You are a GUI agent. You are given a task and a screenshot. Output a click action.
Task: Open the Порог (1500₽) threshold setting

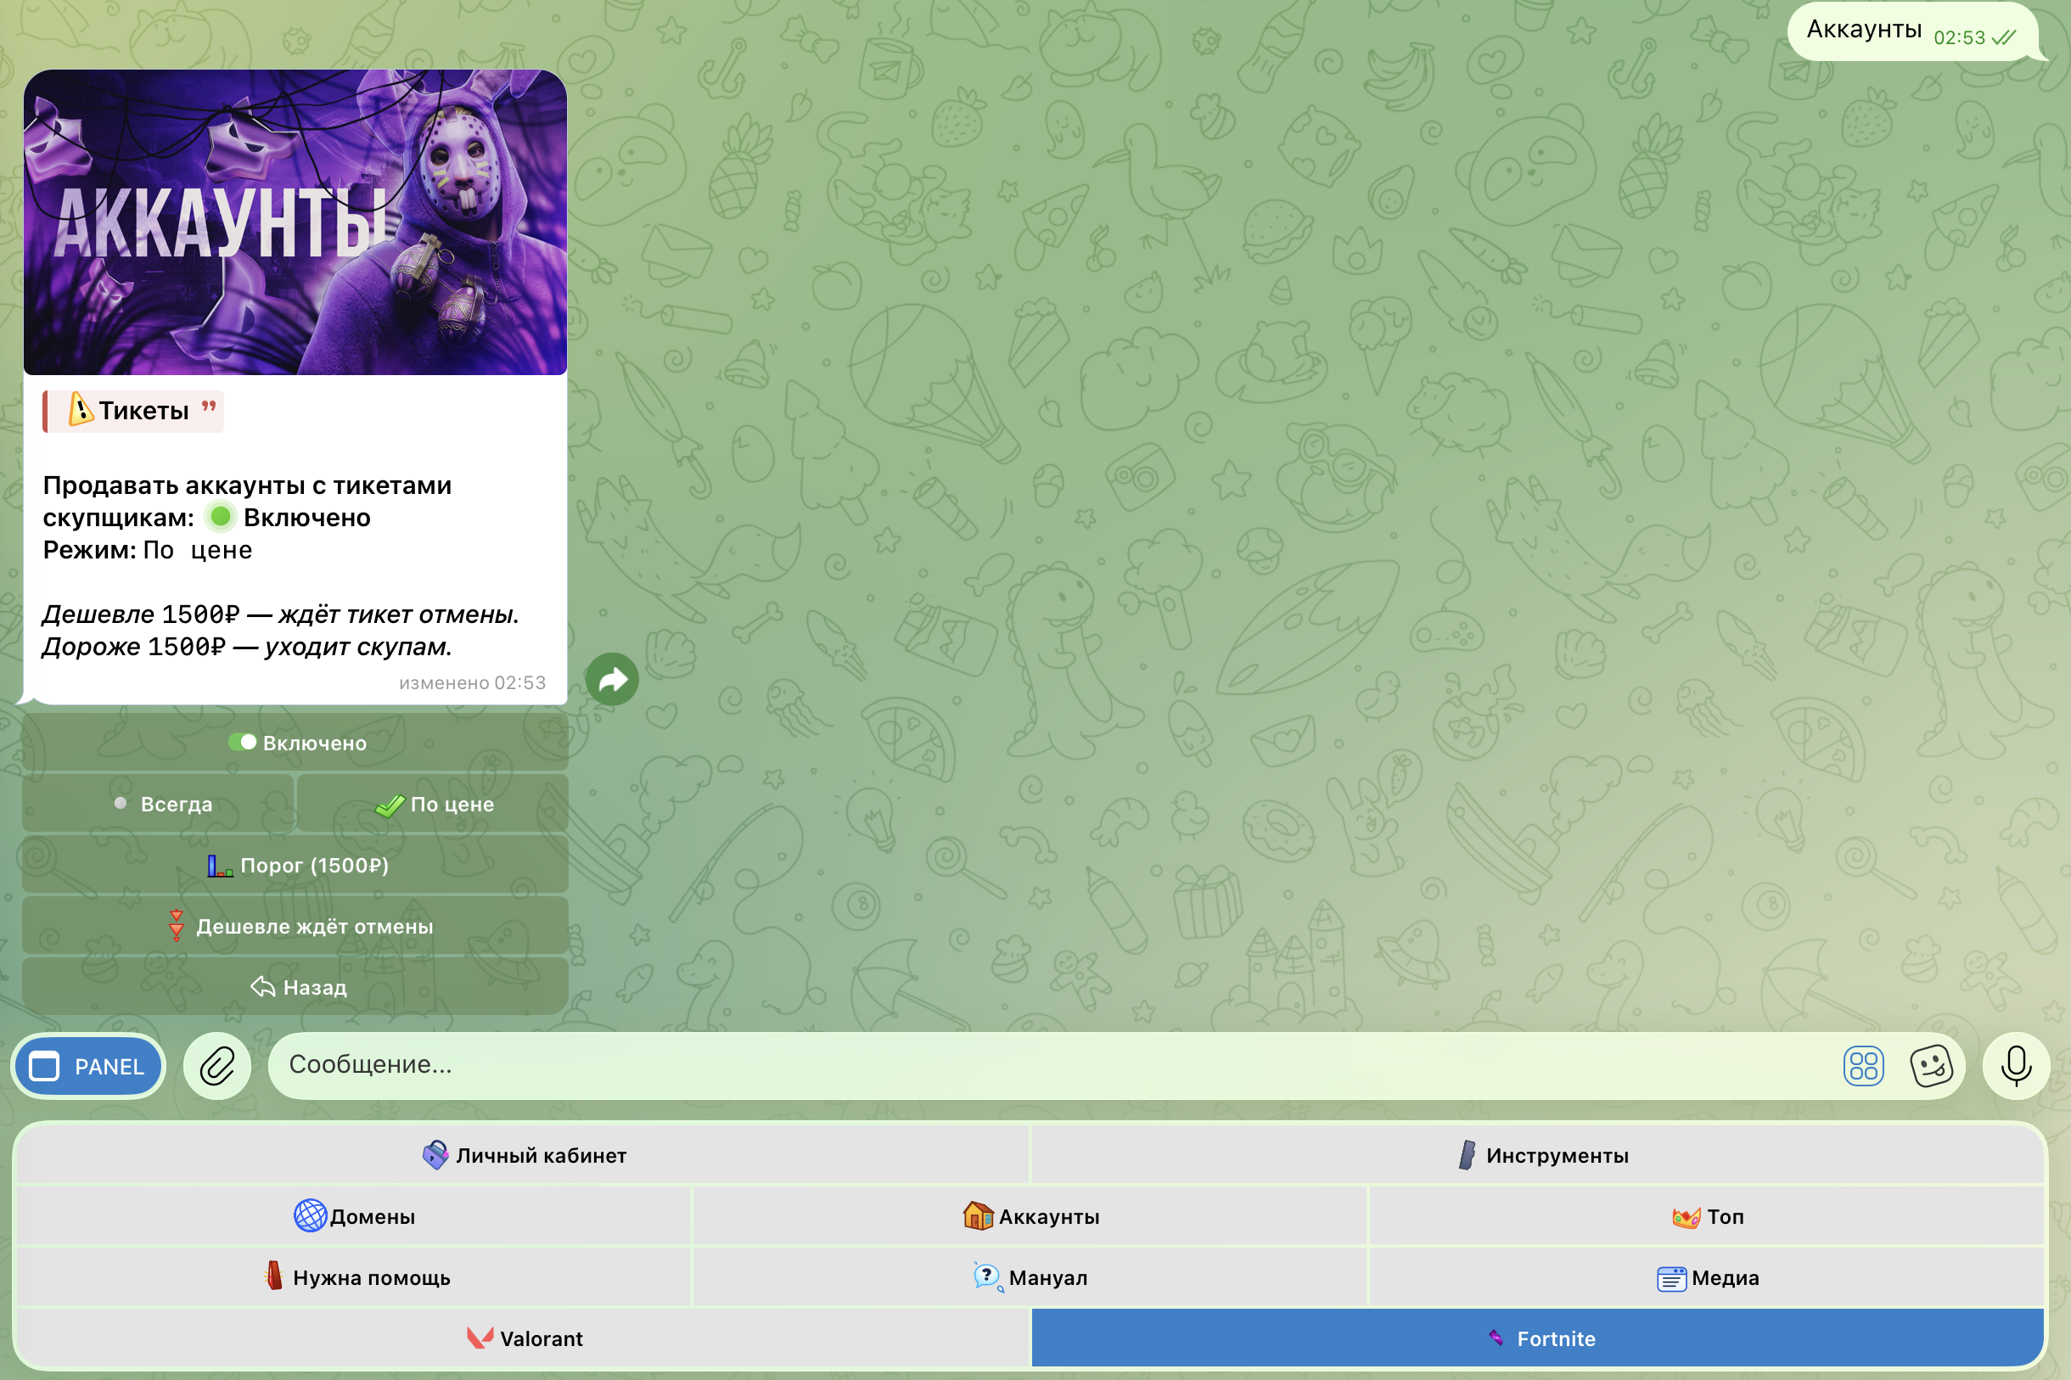(295, 865)
